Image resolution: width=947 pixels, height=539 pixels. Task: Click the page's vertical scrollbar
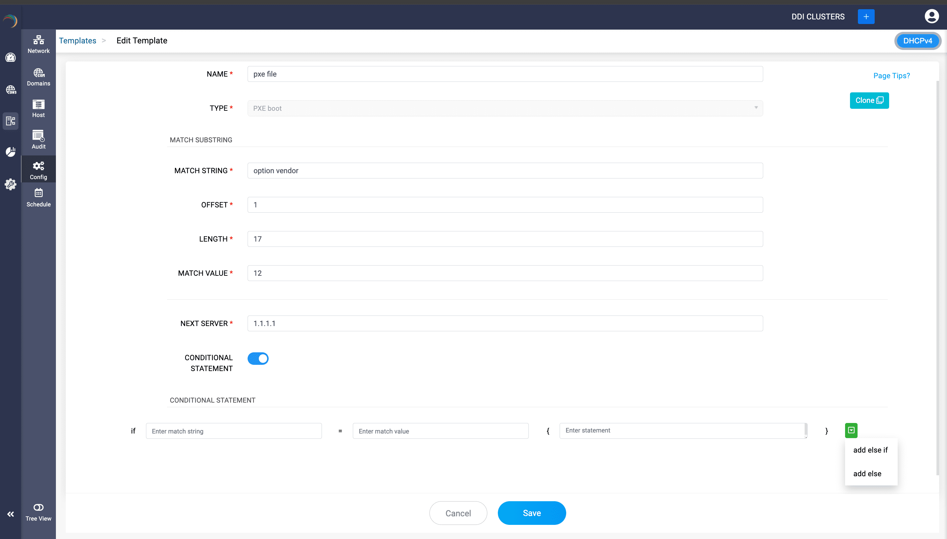coord(937,278)
